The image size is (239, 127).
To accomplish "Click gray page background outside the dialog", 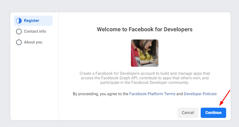I will coord(120,6).
